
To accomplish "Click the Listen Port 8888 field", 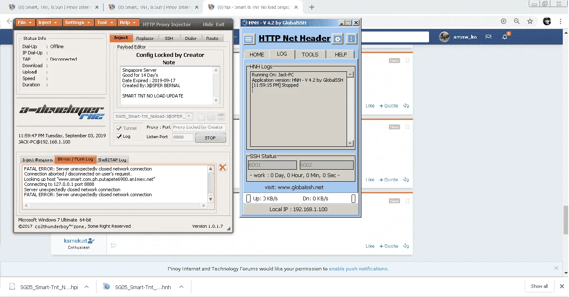I will point(183,137).
